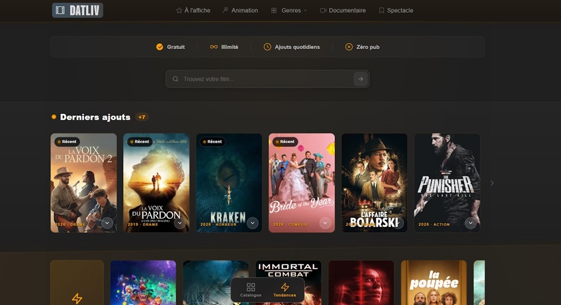This screenshot has width=561, height=305.
Task: Click the Récent badge on Kraken
Action: [x=212, y=142]
